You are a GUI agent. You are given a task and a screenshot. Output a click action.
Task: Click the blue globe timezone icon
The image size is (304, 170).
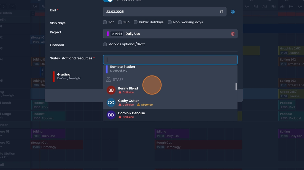click(233, 12)
